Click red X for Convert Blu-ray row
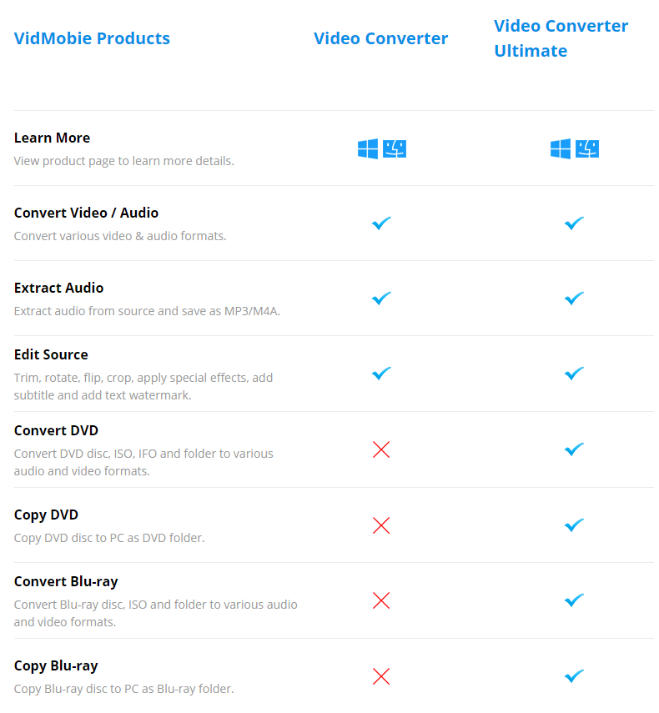Screen dimensions: 659x713 381,600
